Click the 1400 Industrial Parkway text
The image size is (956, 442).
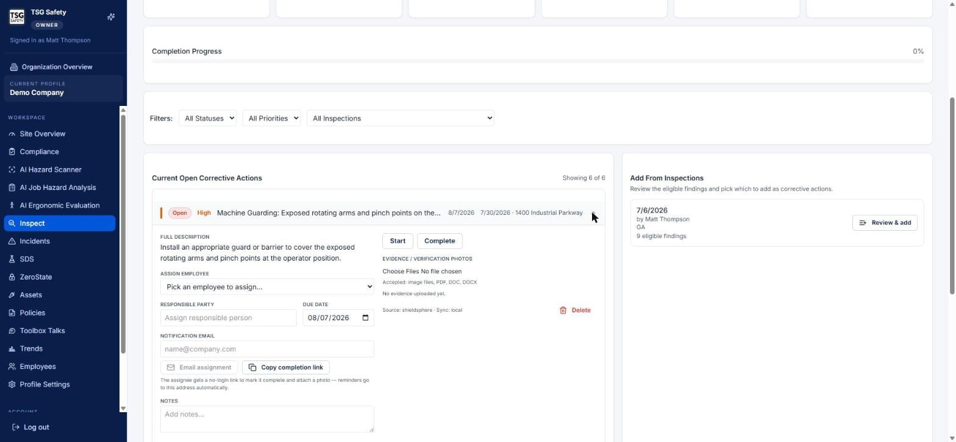549,213
